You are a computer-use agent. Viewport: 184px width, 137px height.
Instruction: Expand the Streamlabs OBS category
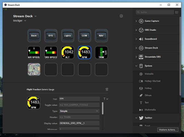pyautogui.click(x=136, y=57)
